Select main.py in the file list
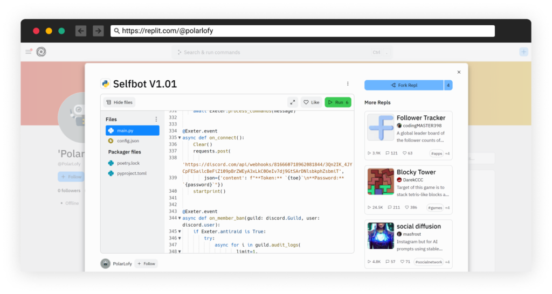Image resolution: width=552 pixels, height=294 pixels. (133, 130)
